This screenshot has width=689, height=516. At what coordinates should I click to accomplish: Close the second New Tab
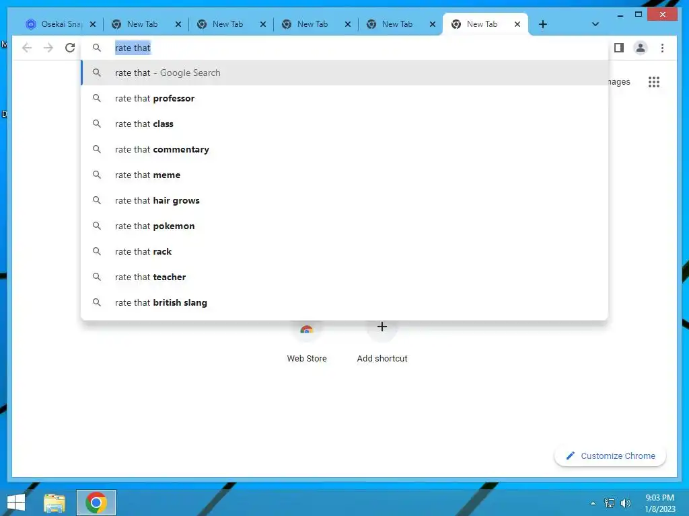click(178, 24)
